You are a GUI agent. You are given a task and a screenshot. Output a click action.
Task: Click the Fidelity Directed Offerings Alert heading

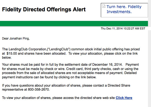click(x=44, y=9)
